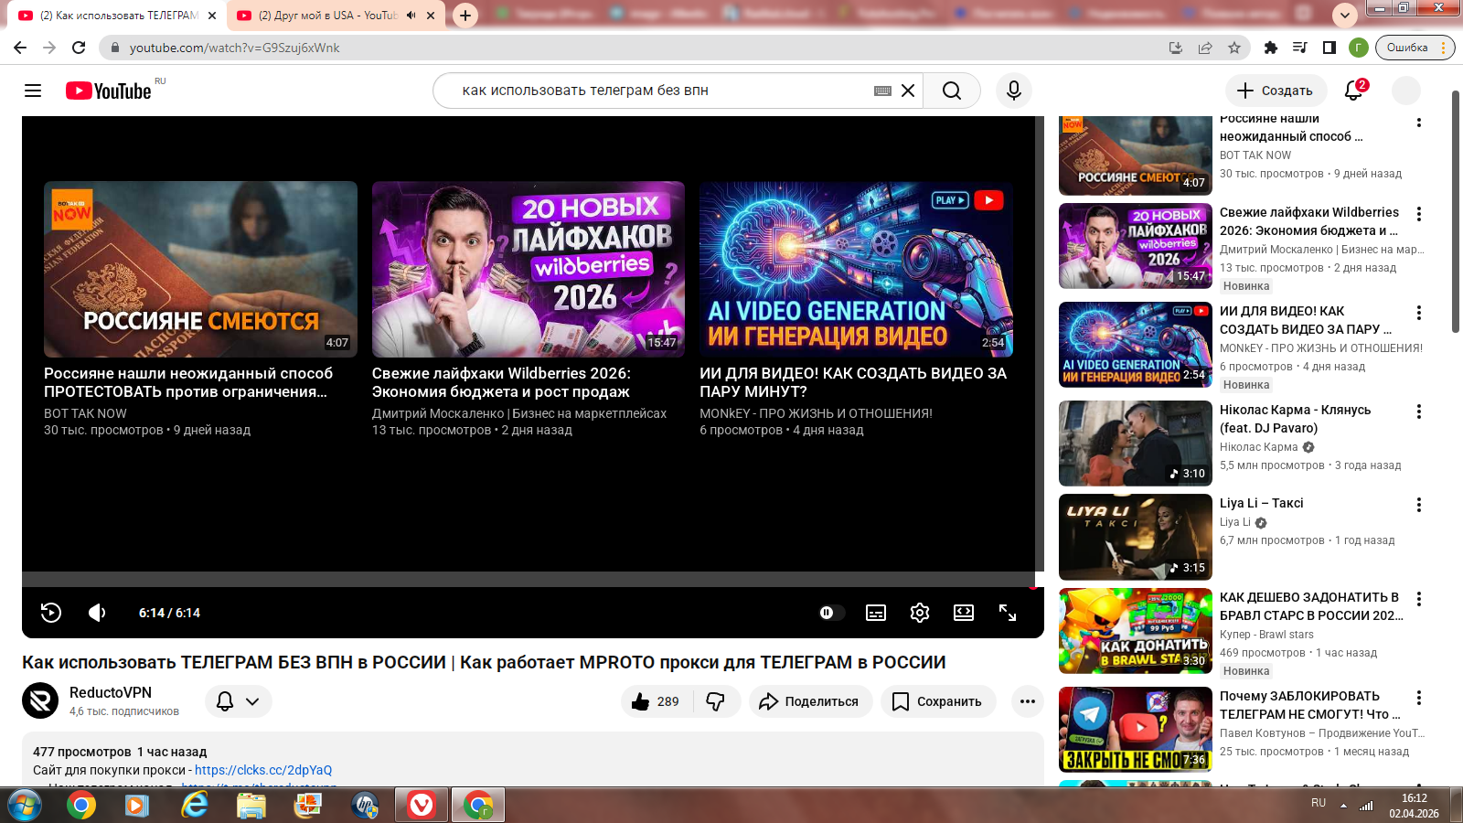The width and height of the screenshot is (1463, 823).
Task: Save the video via Сохранить
Action: (937, 701)
